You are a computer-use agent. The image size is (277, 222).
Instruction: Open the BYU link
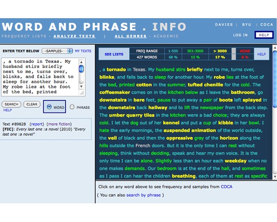[247, 25]
